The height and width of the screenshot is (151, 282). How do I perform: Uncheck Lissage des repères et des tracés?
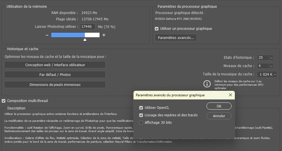(141, 115)
